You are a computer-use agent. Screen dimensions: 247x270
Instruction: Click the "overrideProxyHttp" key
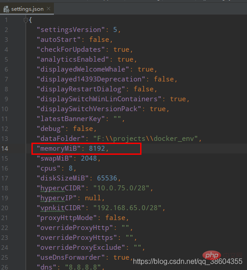click(x=75, y=228)
